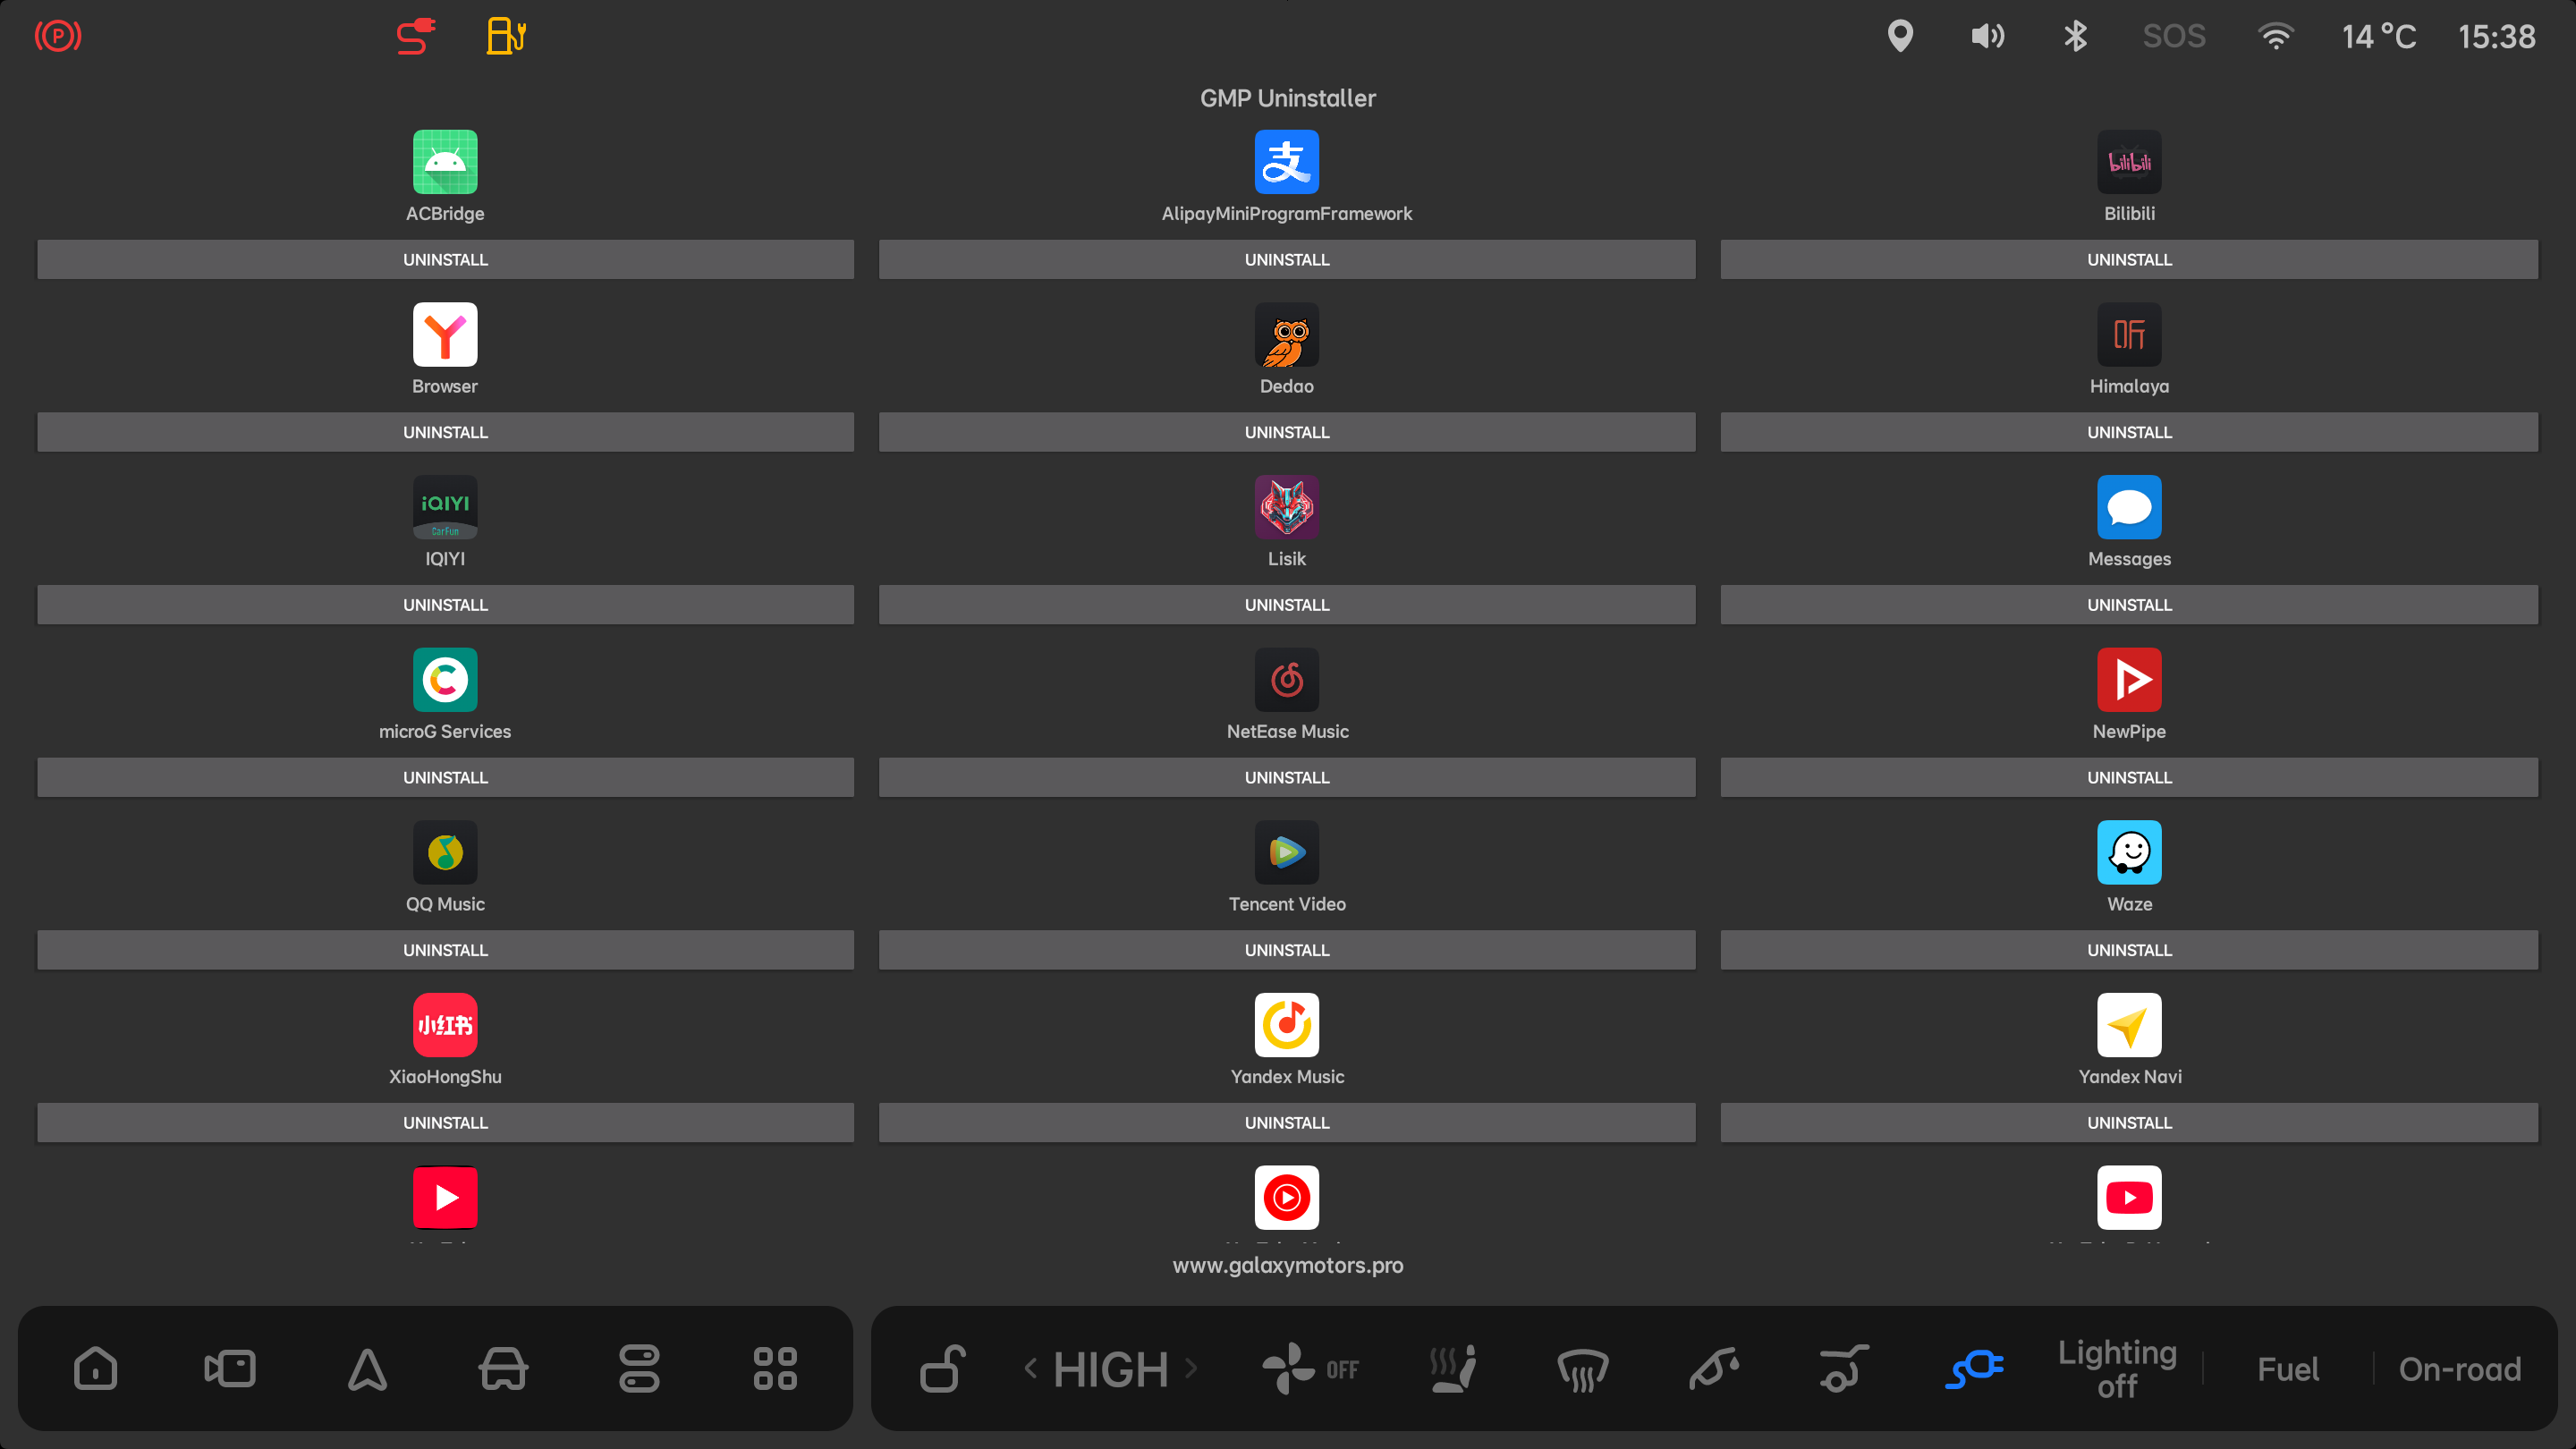
Task: Click the Lisik fox icon
Action: pos(1286,507)
